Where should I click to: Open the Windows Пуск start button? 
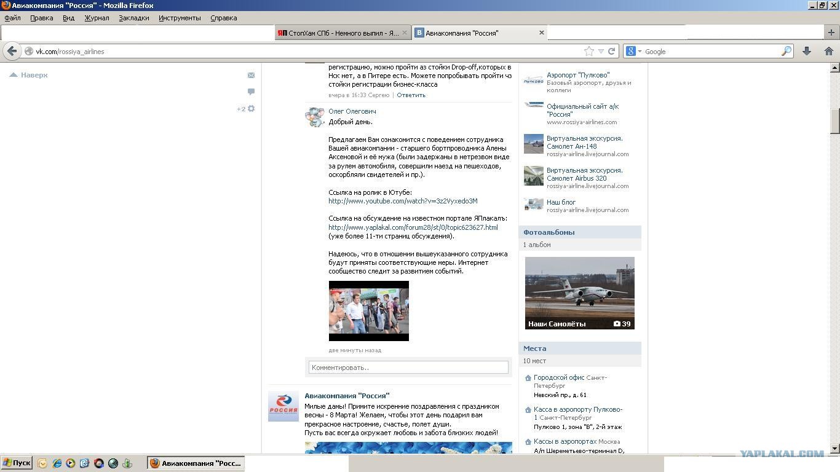pyautogui.click(x=17, y=463)
